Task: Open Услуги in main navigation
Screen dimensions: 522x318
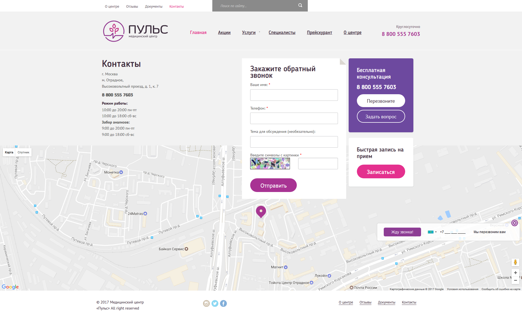Action: pos(249,32)
